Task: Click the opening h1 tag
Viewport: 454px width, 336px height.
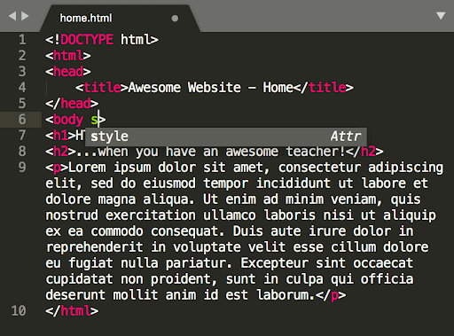Action: coord(60,136)
